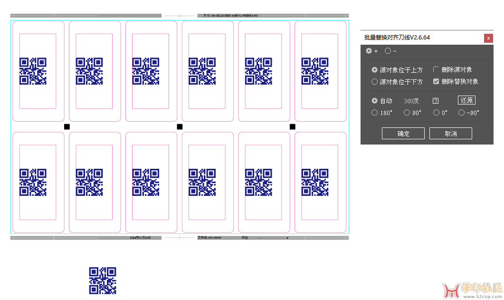
Task: Choose 源对象位于下方 radio option
Action: coord(375,82)
